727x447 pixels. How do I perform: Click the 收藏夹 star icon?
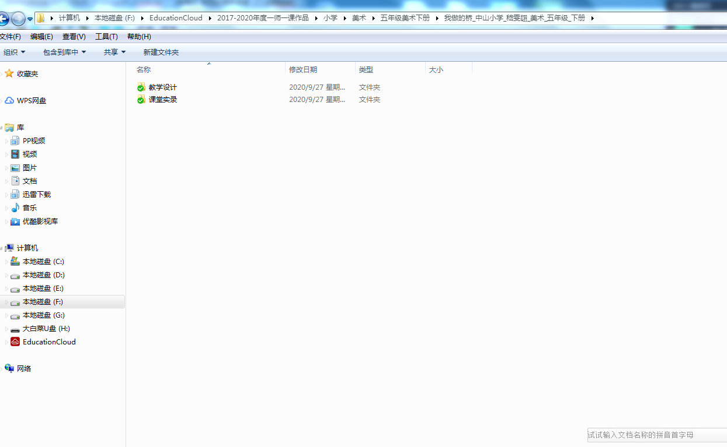[9, 74]
